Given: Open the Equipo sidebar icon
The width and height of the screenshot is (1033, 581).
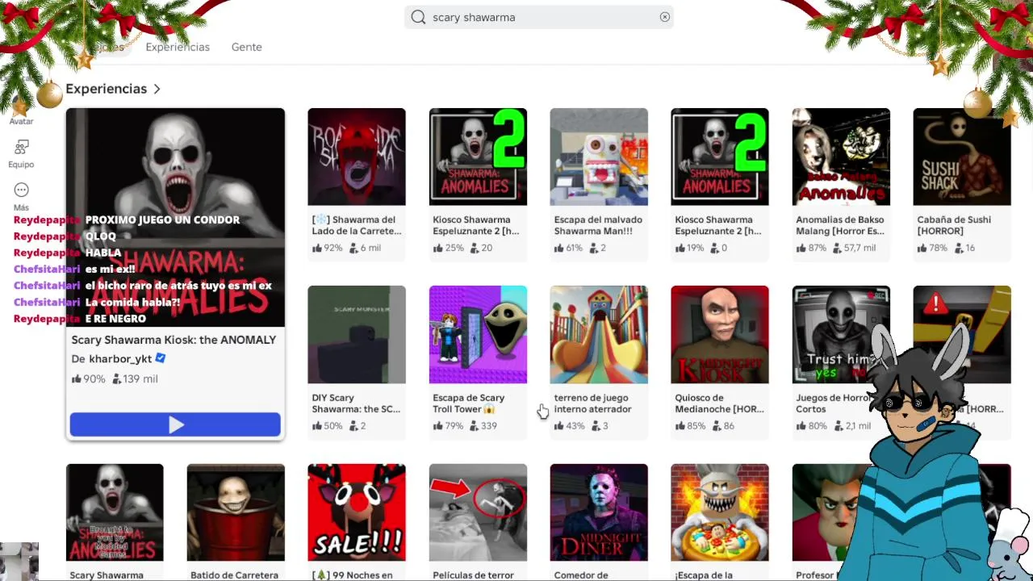Looking at the screenshot, I should click(21, 147).
